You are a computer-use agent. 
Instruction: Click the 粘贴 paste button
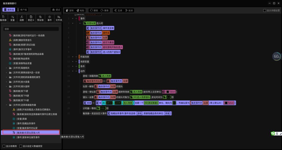point(80,10)
